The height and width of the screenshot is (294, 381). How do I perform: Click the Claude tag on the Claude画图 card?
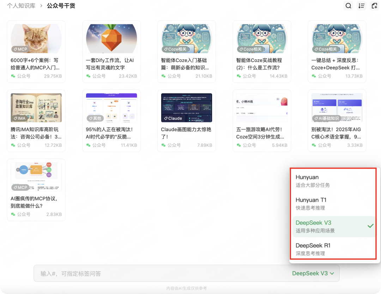point(173,118)
